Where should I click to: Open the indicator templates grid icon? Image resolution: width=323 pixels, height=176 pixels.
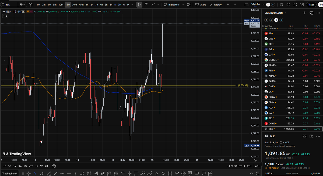click(189, 5)
